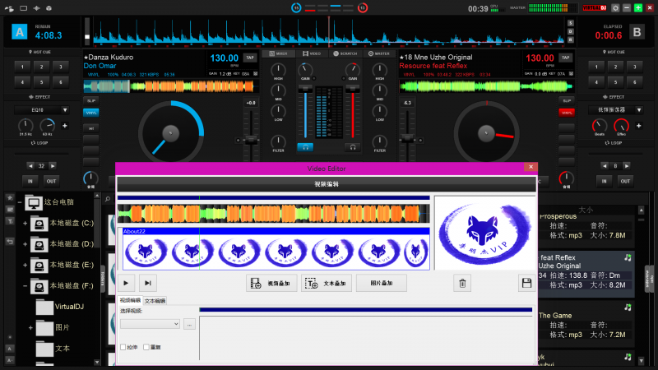Toggle the VINYL mode on deck A
658x370 pixels.
[91, 112]
